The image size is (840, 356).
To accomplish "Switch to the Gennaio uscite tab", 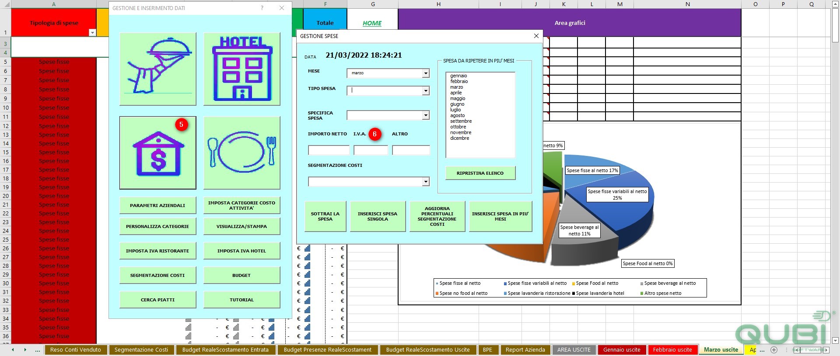I will (622, 350).
